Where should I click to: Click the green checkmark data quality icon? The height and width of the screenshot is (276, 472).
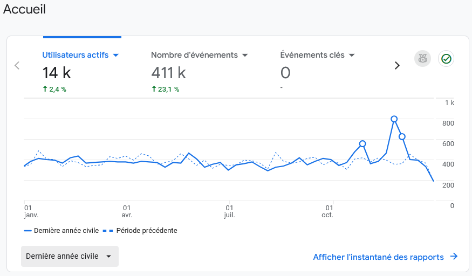[x=446, y=59]
